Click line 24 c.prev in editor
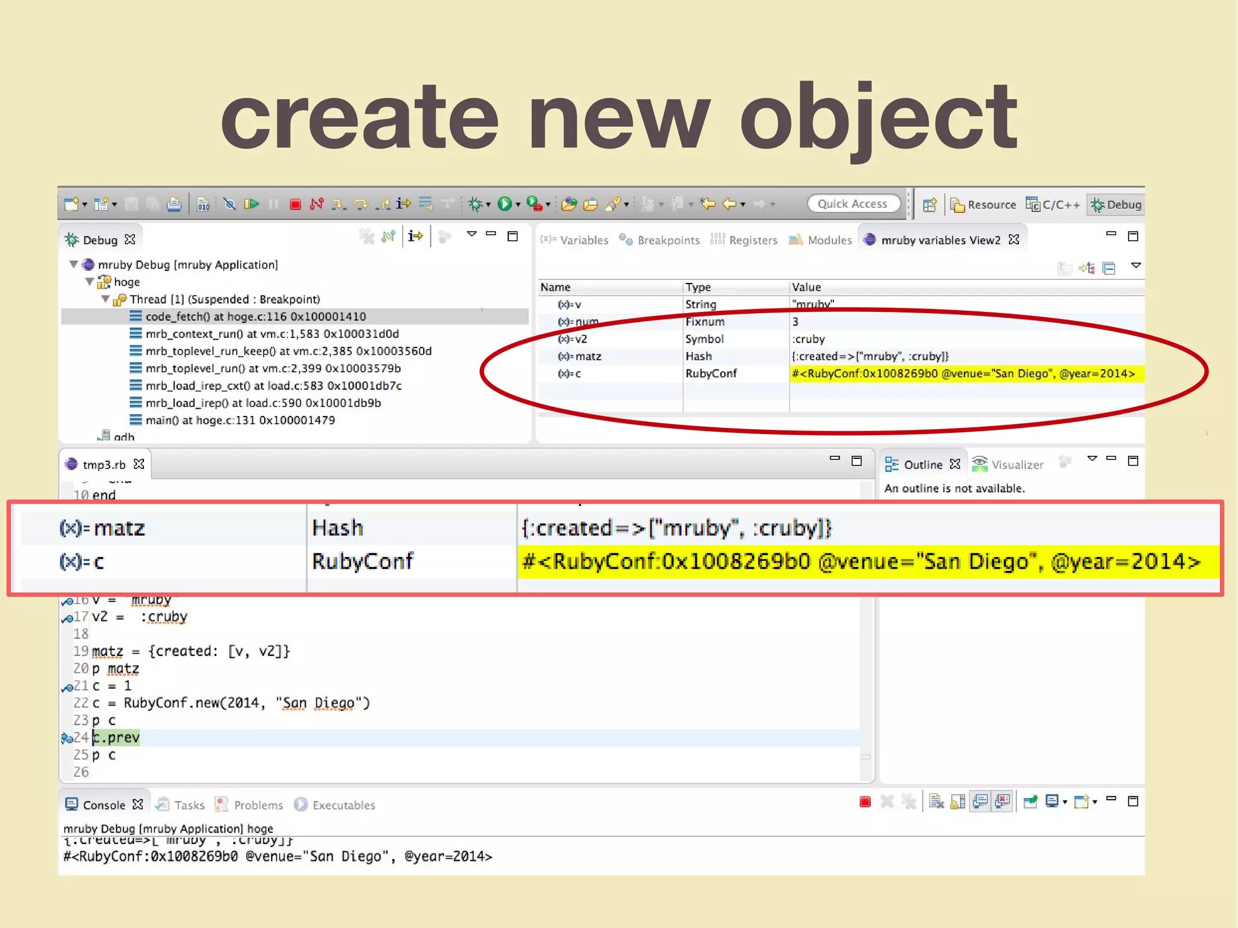This screenshot has width=1238, height=928. [116, 738]
